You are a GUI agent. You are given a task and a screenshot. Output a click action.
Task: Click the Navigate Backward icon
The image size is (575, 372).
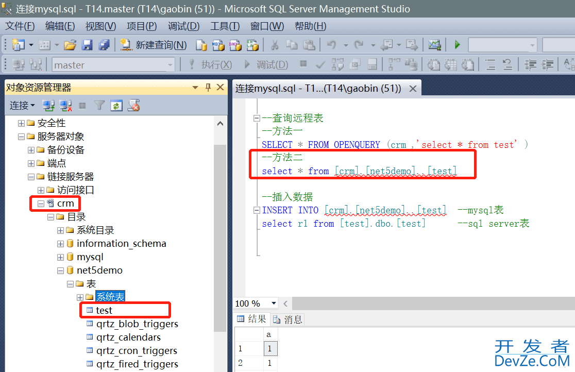[x=386, y=45]
